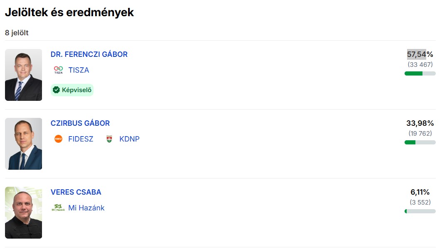Click the TISZA party name link
The height and width of the screenshot is (249, 447).
[79, 70]
